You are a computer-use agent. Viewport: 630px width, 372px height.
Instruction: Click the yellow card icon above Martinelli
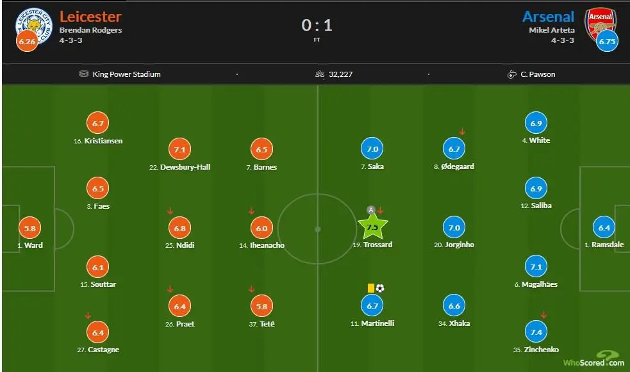coord(371,287)
